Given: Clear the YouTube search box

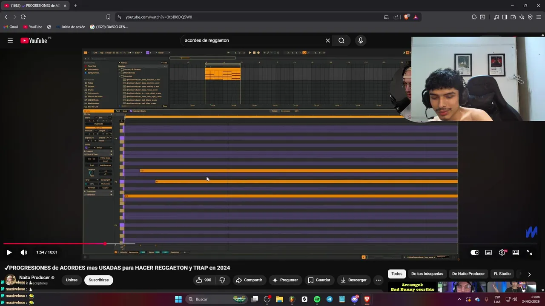Looking at the screenshot, I should coord(328,40).
